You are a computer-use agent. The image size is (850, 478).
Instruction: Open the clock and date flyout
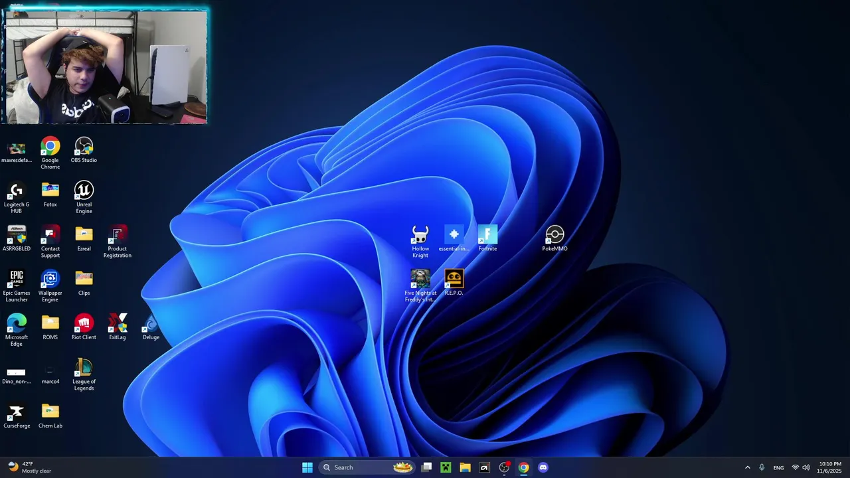[830, 467]
